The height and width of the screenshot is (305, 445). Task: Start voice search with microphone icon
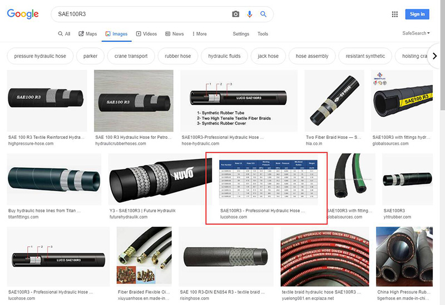[x=249, y=14]
